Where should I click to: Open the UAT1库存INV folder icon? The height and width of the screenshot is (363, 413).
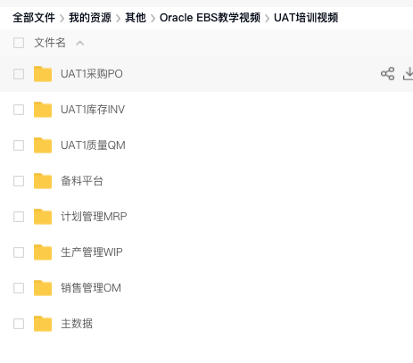click(43, 110)
